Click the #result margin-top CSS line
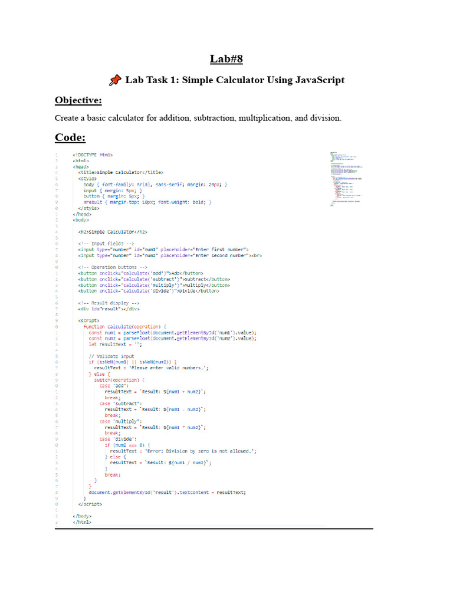This screenshot has height=604, width=453. pos(147,202)
